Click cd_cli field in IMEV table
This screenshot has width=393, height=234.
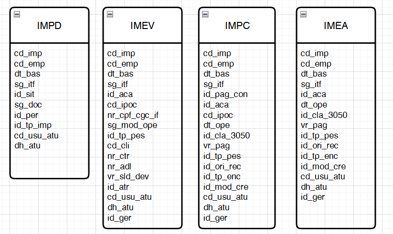(118, 146)
